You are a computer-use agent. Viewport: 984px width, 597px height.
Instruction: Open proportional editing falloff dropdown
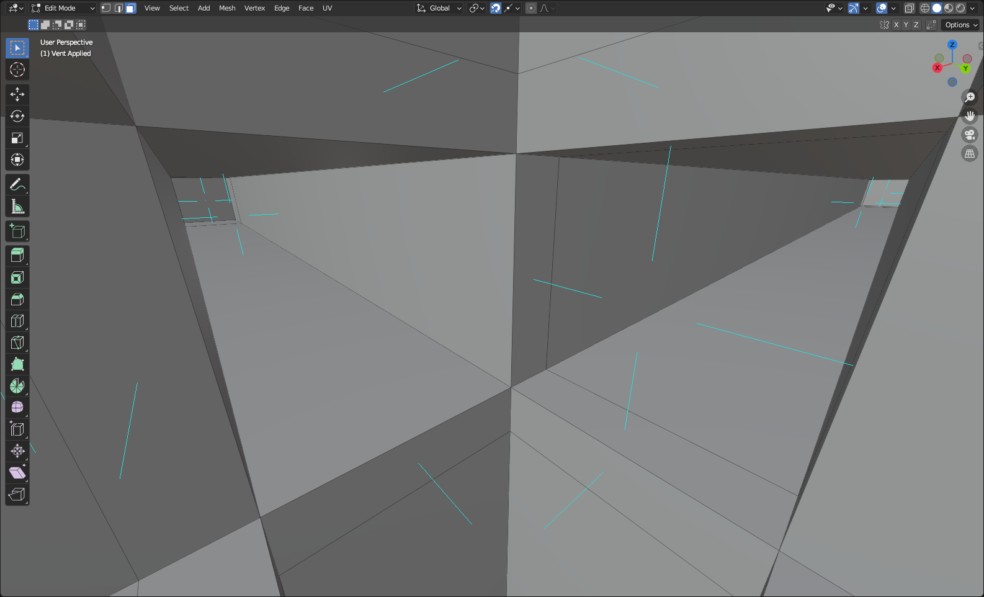click(x=547, y=8)
